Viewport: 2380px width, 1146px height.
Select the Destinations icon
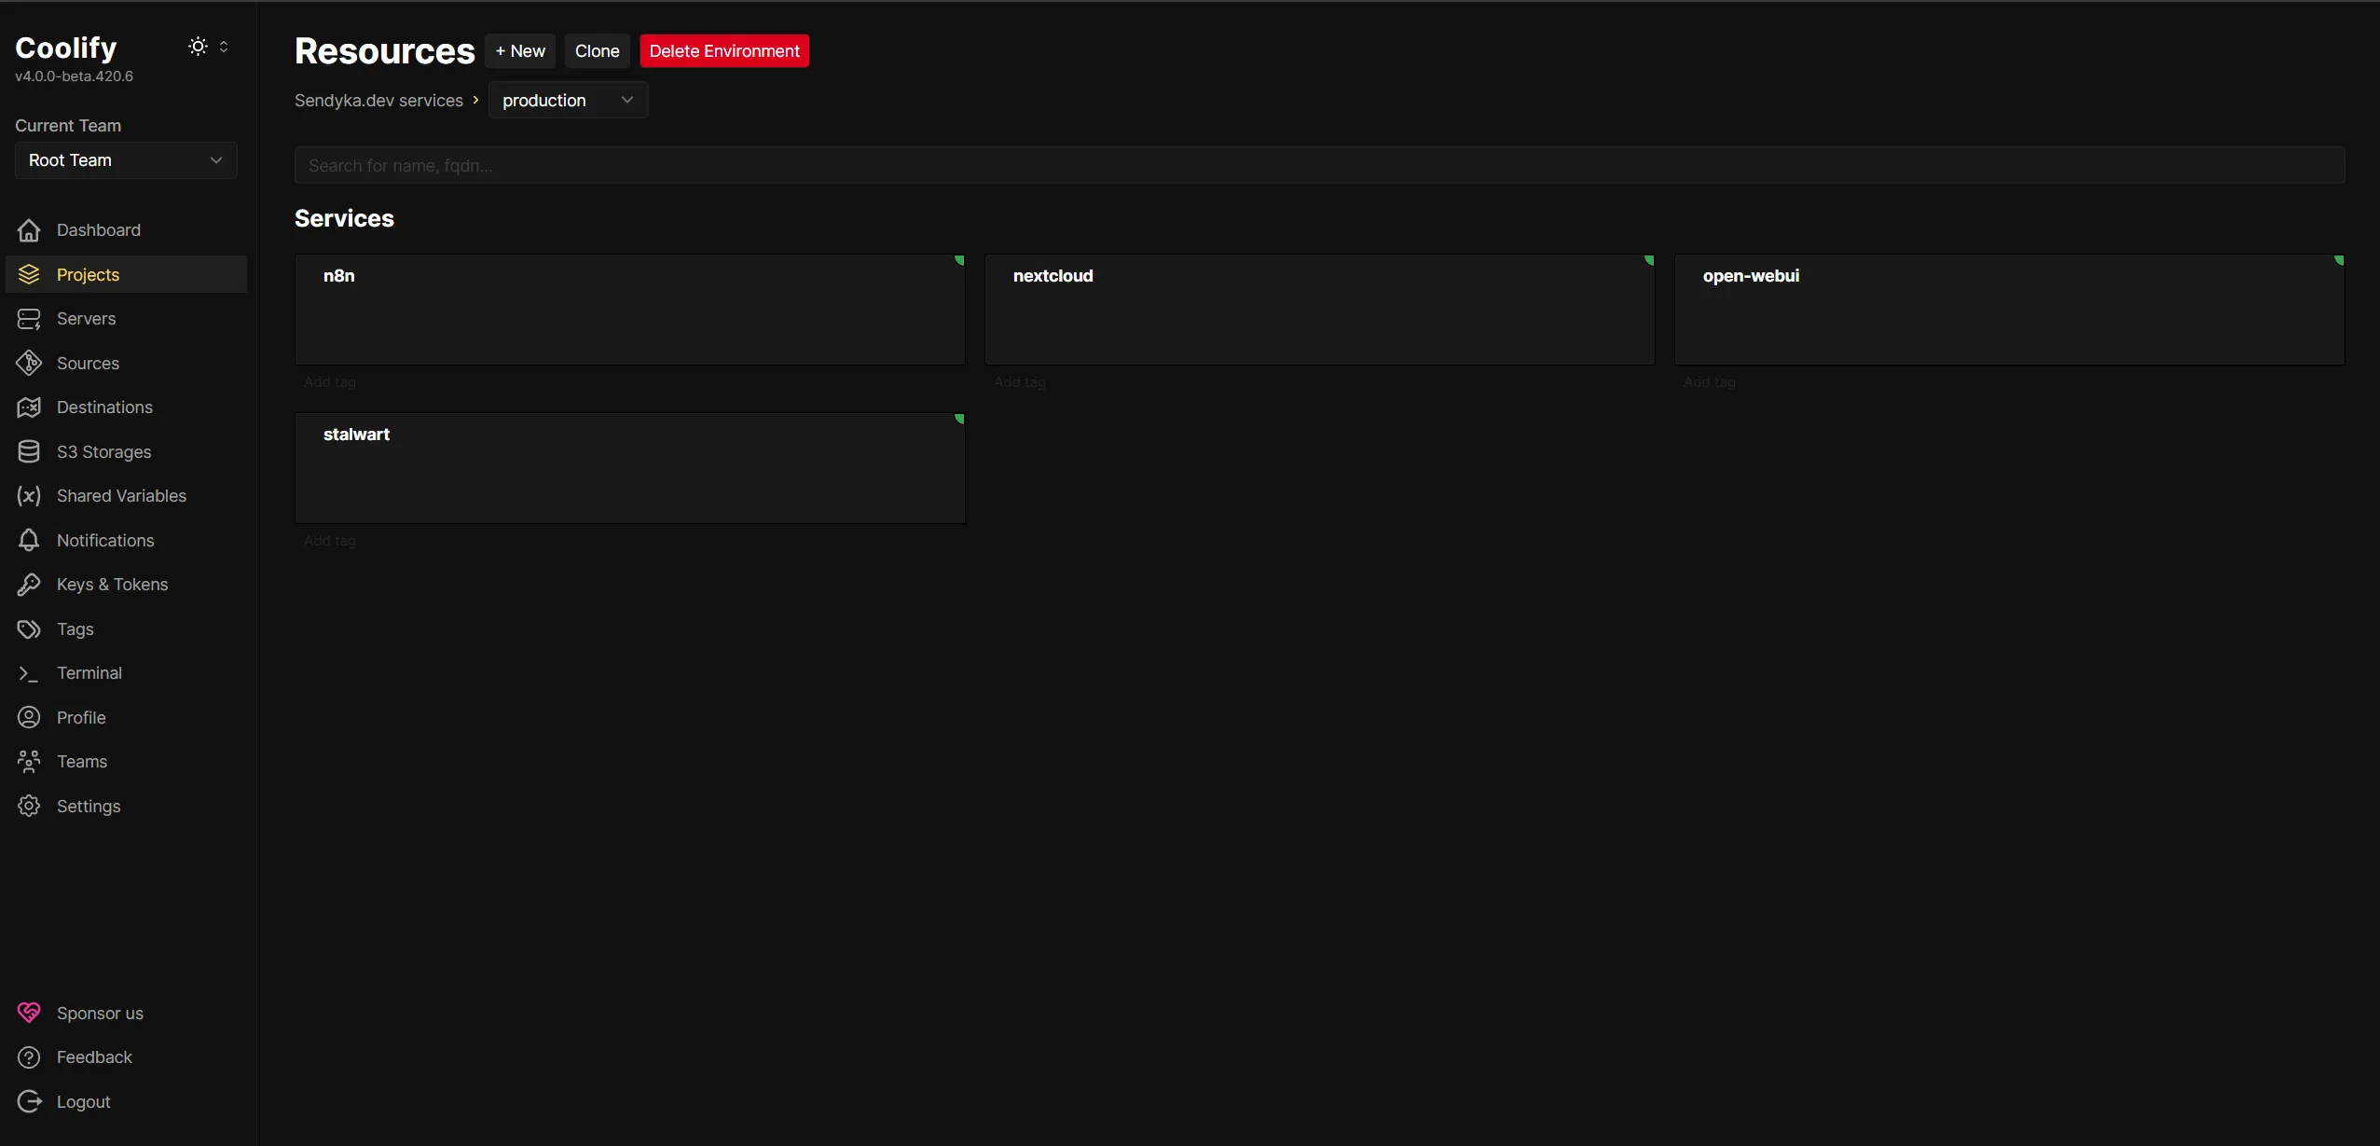click(x=29, y=407)
